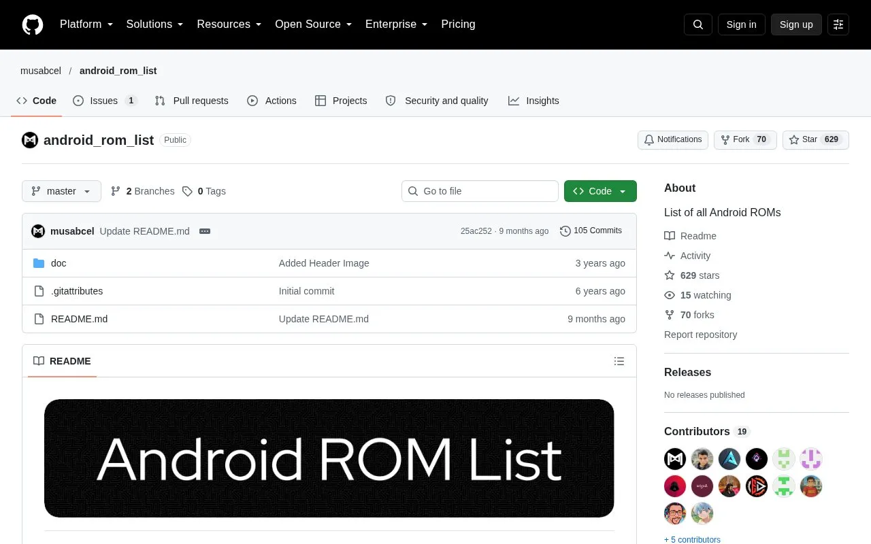
Task: View the blue triangle contributor avatar
Action: (x=729, y=459)
